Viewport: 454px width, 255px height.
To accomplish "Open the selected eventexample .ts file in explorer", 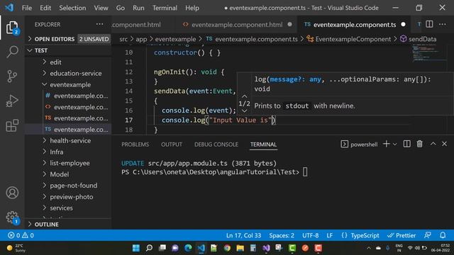I will click(x=68, y=130).
